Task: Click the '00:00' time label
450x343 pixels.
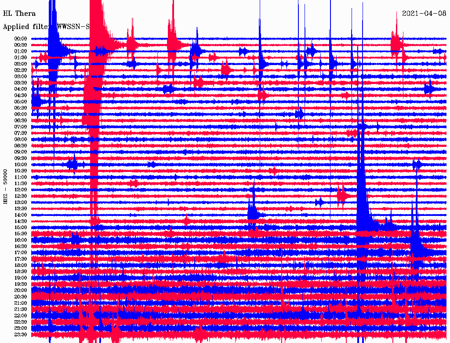Action: [x=21, y=39]
